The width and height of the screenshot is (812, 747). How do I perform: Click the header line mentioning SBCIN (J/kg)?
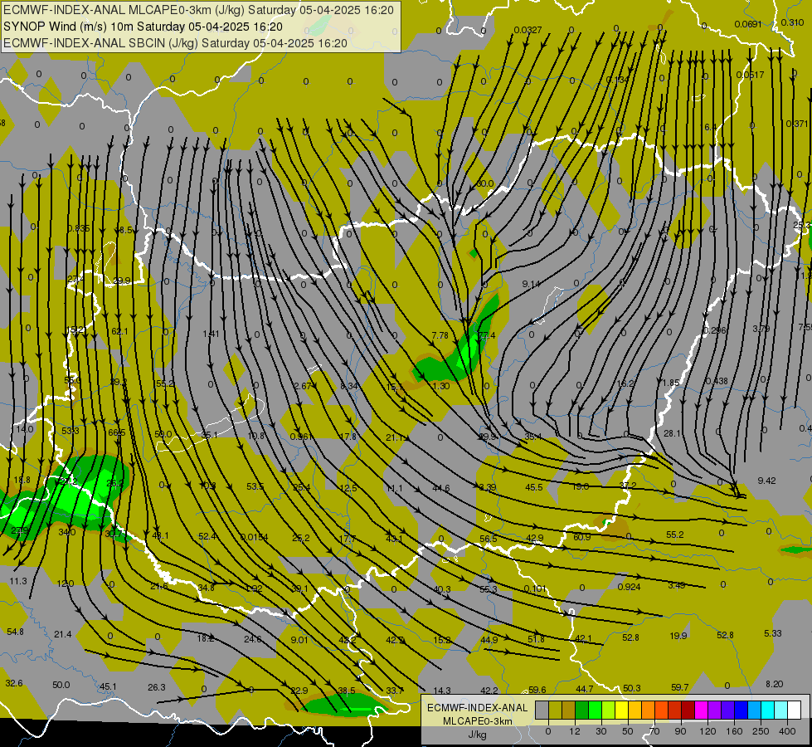(x=175, y=43)
